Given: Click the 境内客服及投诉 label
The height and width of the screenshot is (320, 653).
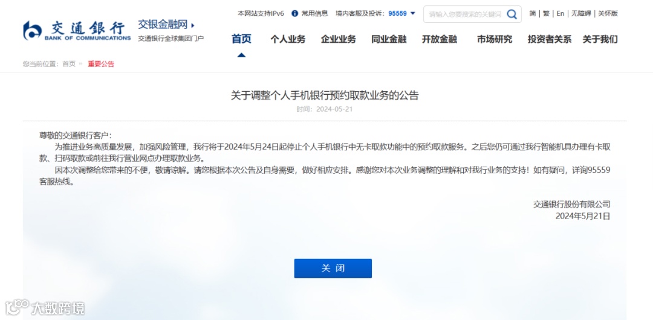Looking at the screenshot, I should pos(360,13).
